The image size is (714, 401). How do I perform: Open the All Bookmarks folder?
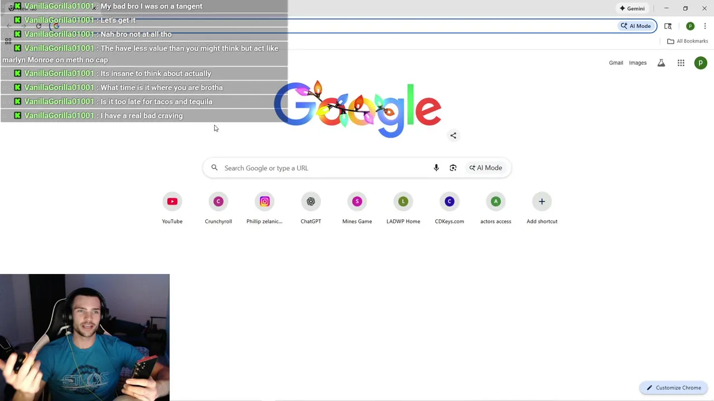(687, 41)
